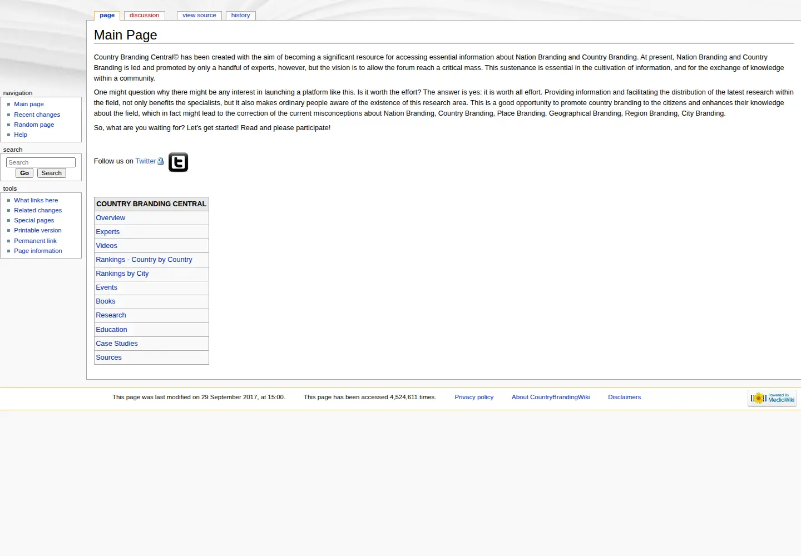
Task: Click the last modified date footer text
Action: 199,397
